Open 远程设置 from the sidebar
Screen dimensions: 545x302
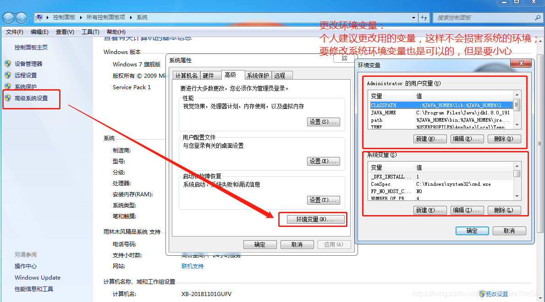25,75
